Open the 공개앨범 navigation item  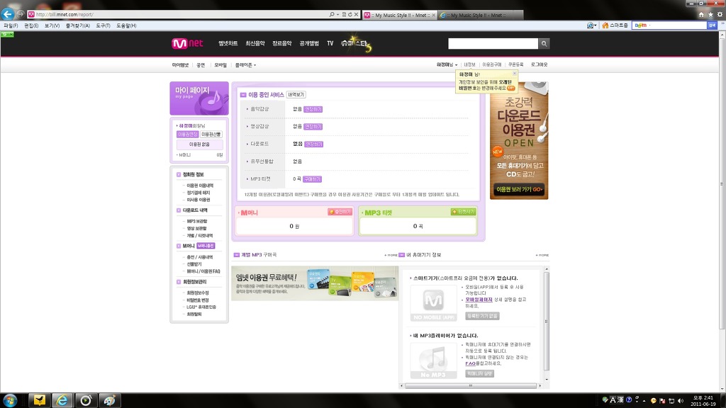coord(309,43)
